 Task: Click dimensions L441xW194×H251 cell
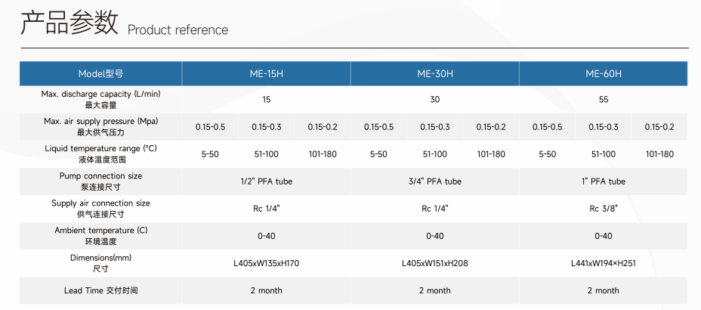(603, 263)
